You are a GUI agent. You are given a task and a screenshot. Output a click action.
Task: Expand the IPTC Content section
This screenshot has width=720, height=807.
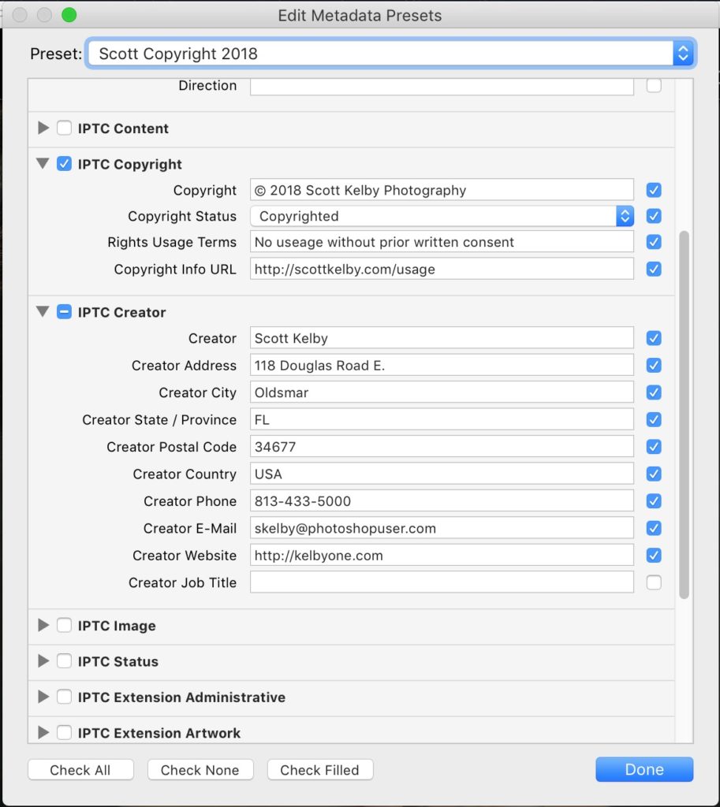43,128
